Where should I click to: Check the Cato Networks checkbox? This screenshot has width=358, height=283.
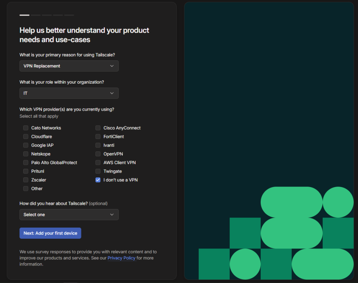[x=26, y=128]
